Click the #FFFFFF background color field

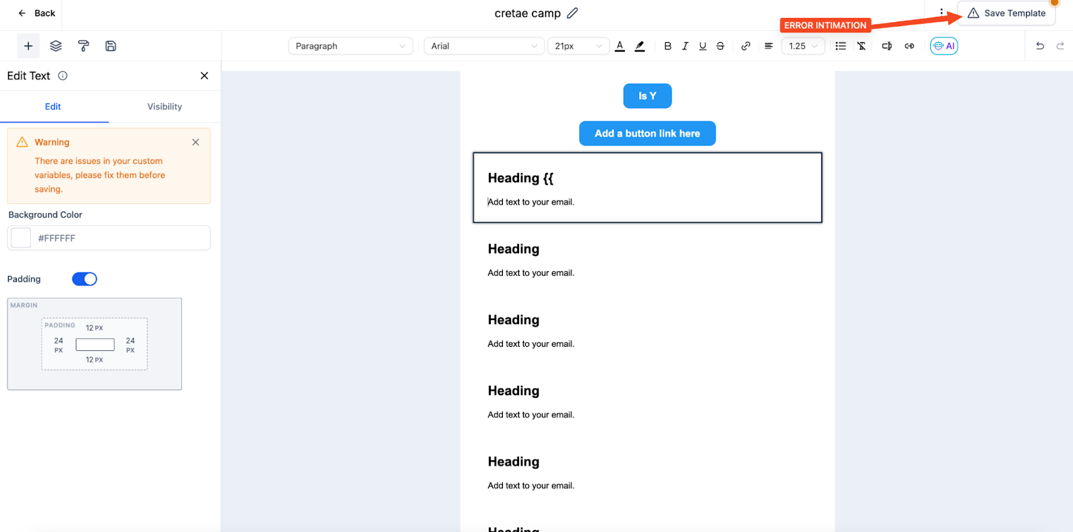(x=109, y=238)
